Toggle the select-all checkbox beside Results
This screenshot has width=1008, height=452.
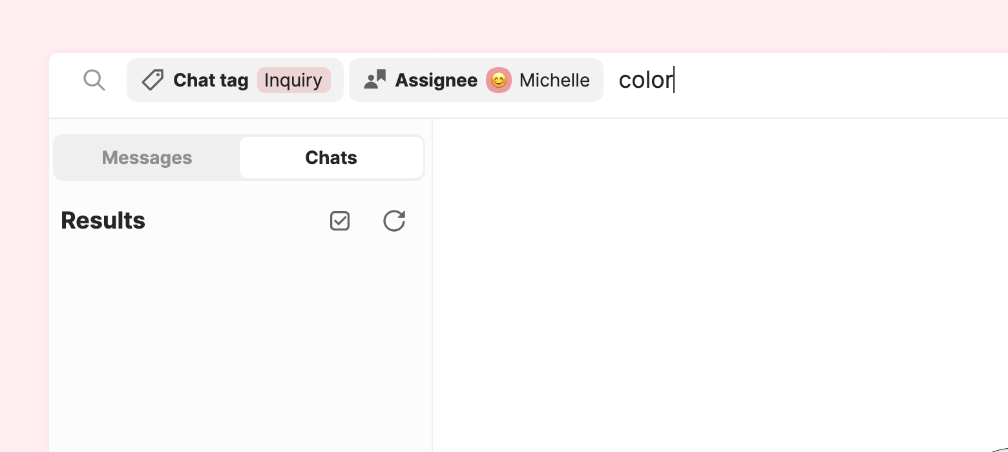click(340, 221)
